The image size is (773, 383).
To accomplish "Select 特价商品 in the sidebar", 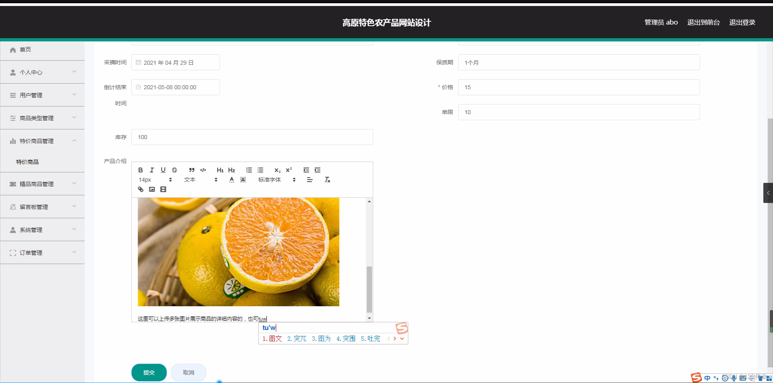I will (27, 162).
